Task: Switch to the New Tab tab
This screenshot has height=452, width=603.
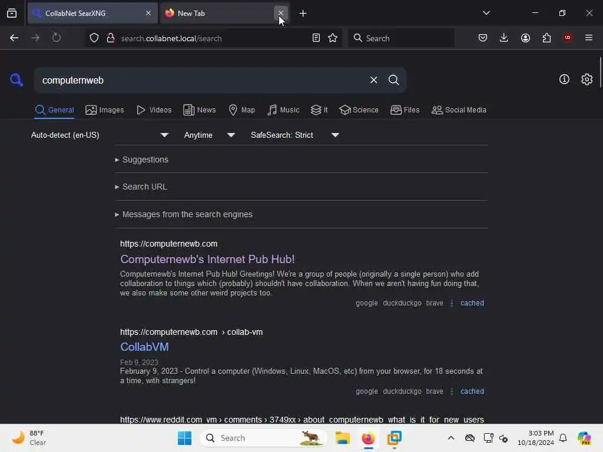Action: [224, 13]
